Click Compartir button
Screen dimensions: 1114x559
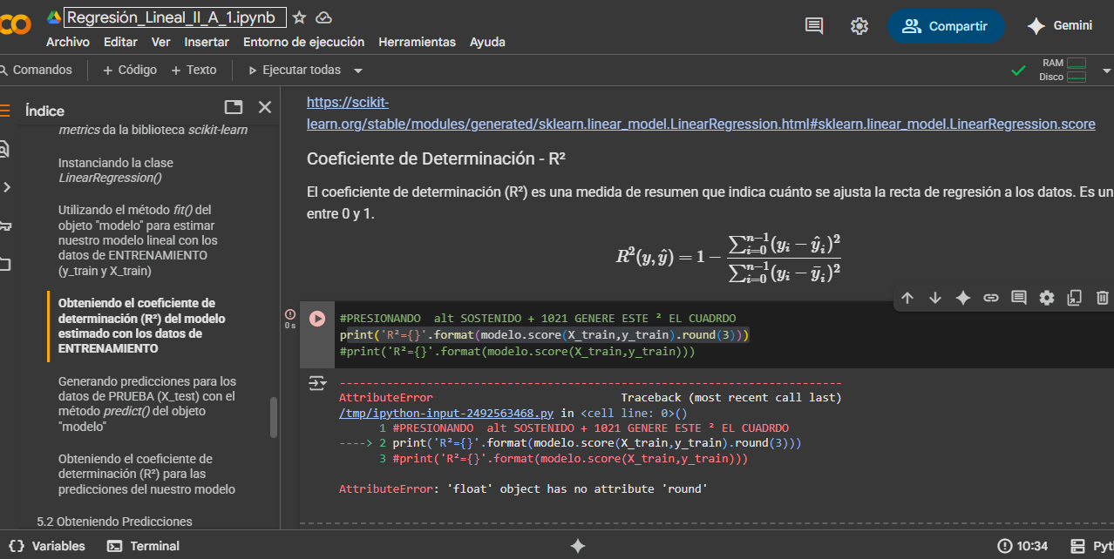(x=946, y=26)
